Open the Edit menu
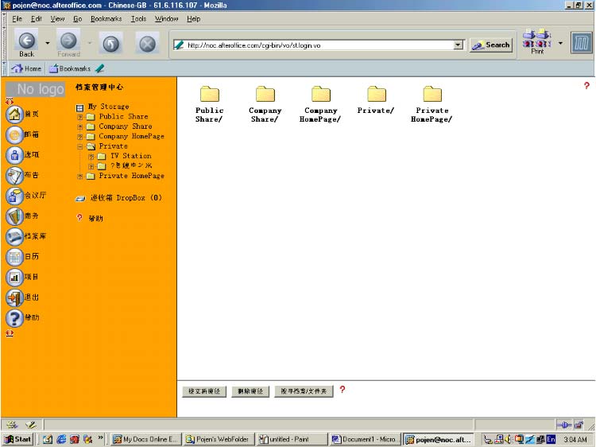This screenshot has width=596, height=447. [36, 18]
